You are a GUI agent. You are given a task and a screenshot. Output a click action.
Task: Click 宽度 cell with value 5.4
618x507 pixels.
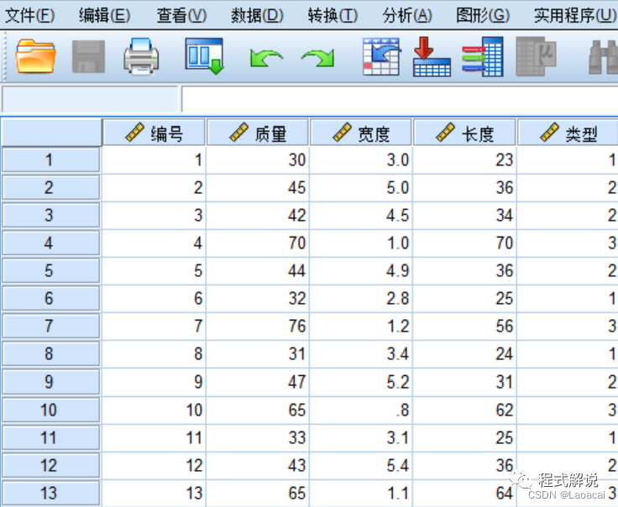(x=361, y=466)
